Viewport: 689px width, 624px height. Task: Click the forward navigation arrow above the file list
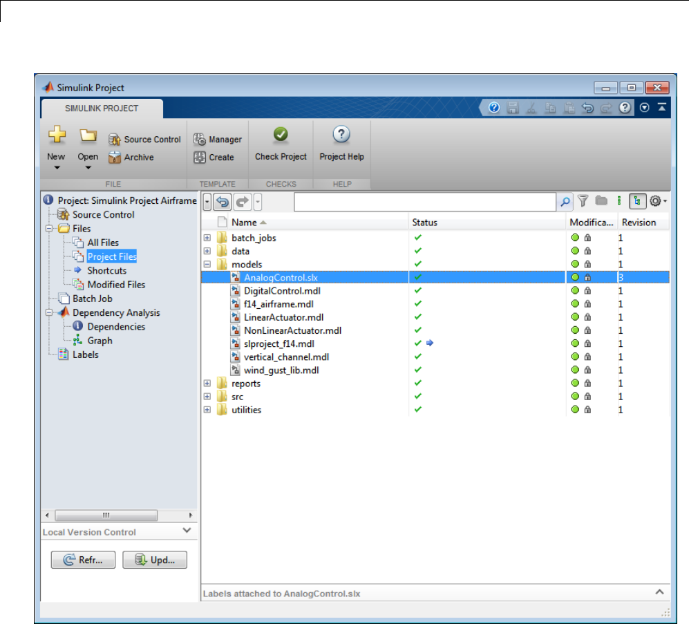(242, 202)
